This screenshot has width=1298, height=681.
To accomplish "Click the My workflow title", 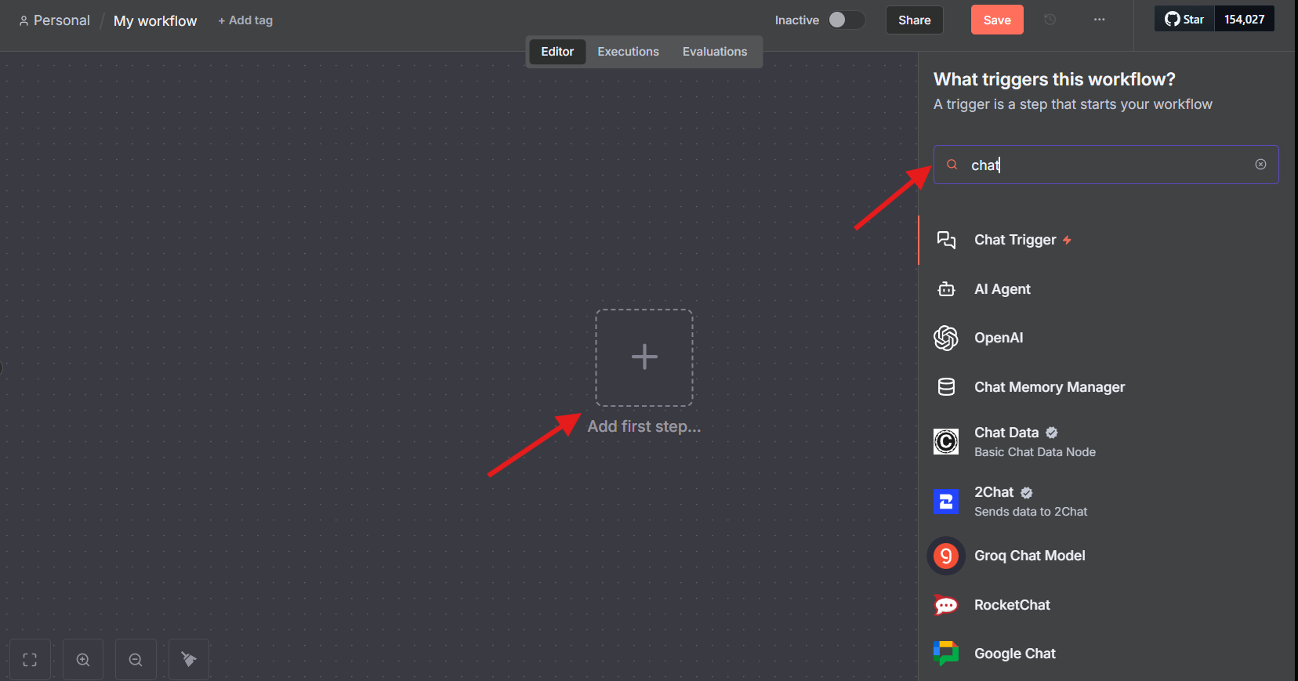I will pyautogui.click(x=155, y=21).
